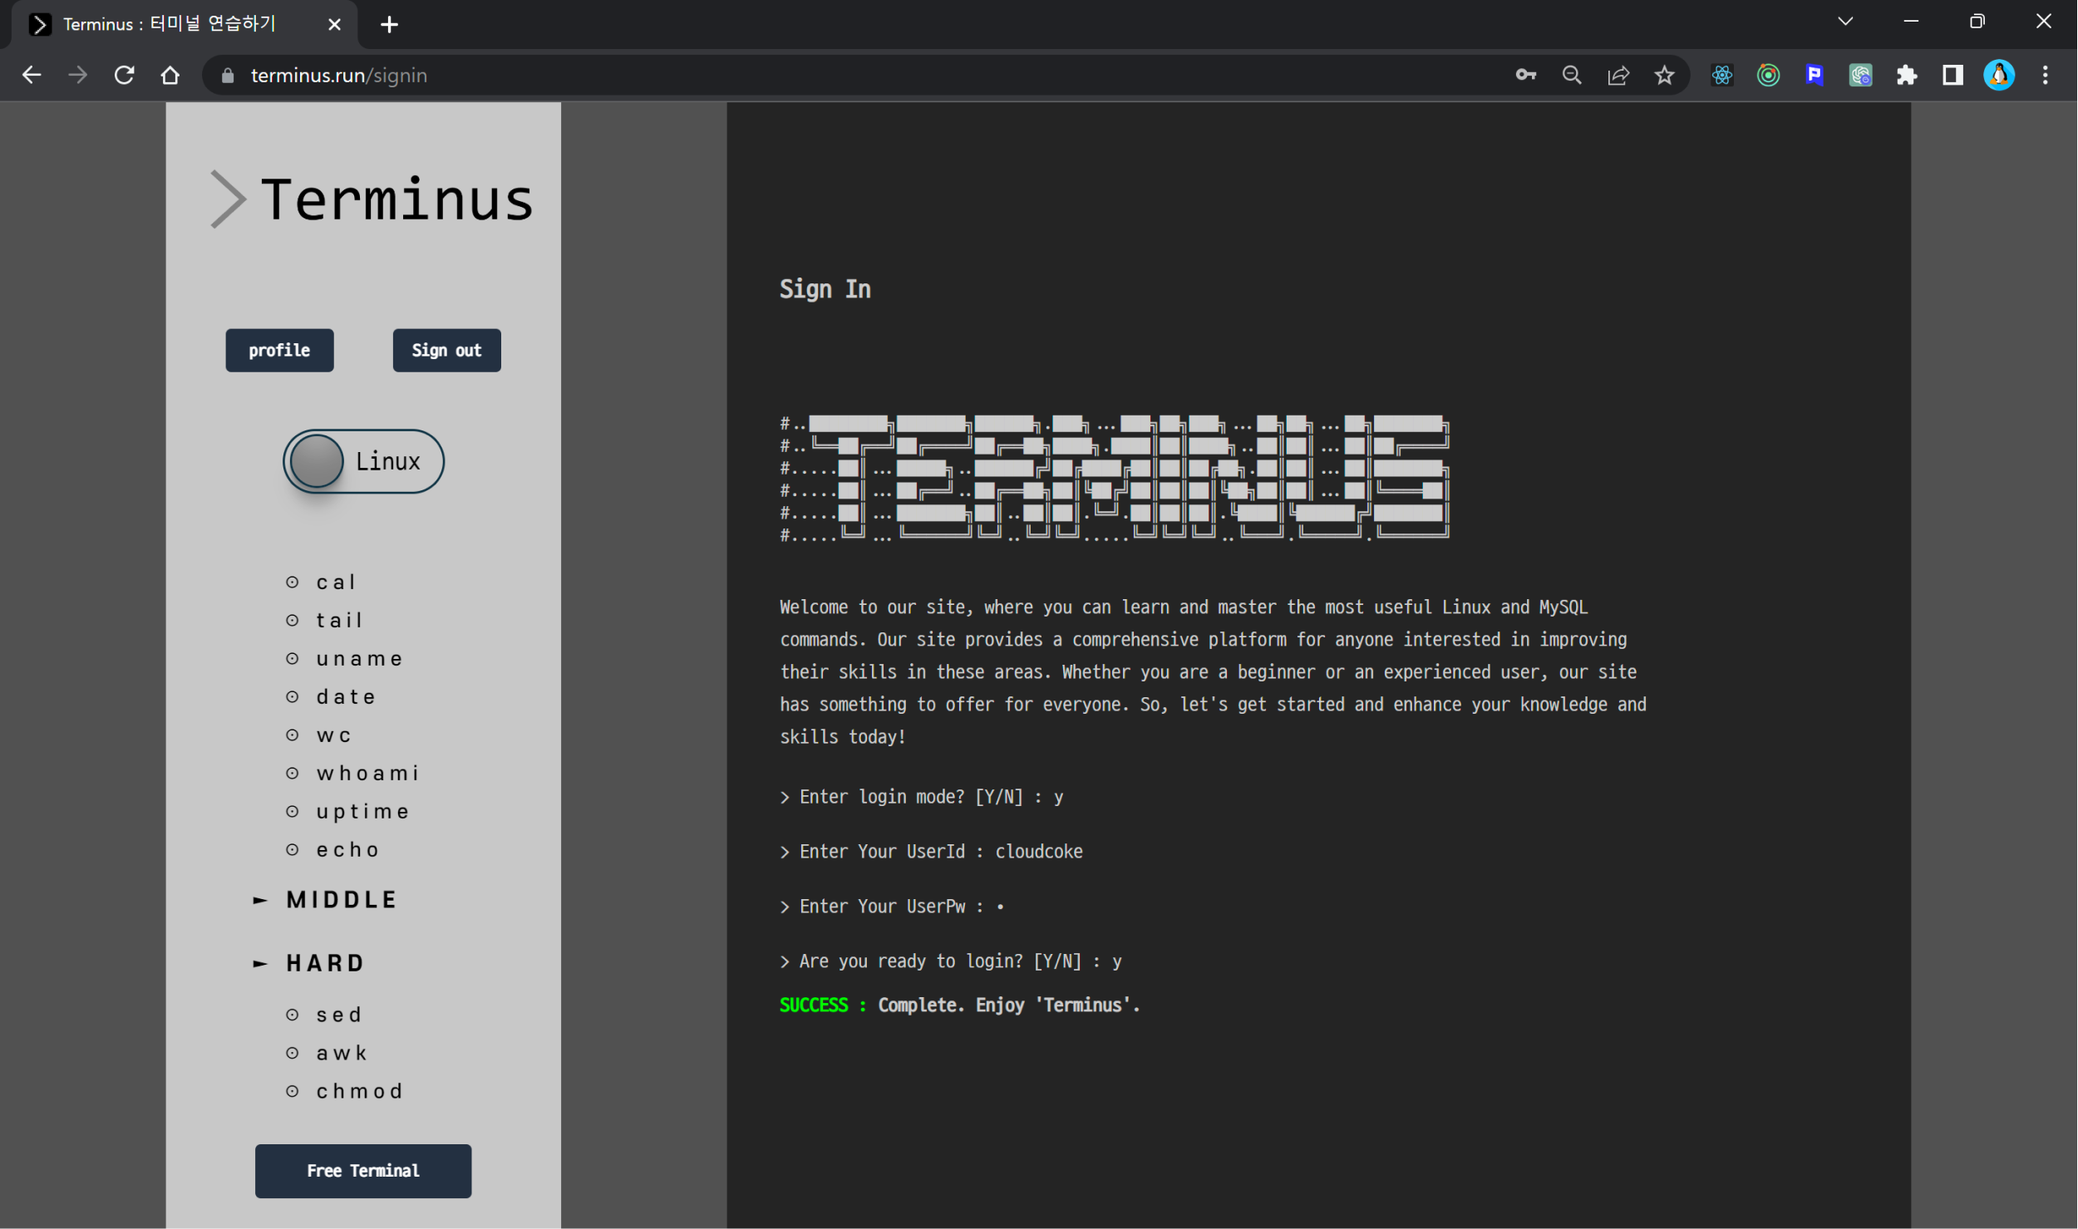
Task: Click the zoom magnifier icon in address bar
Action: point(1571,76)
